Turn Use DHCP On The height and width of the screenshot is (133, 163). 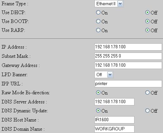[98, 12]
